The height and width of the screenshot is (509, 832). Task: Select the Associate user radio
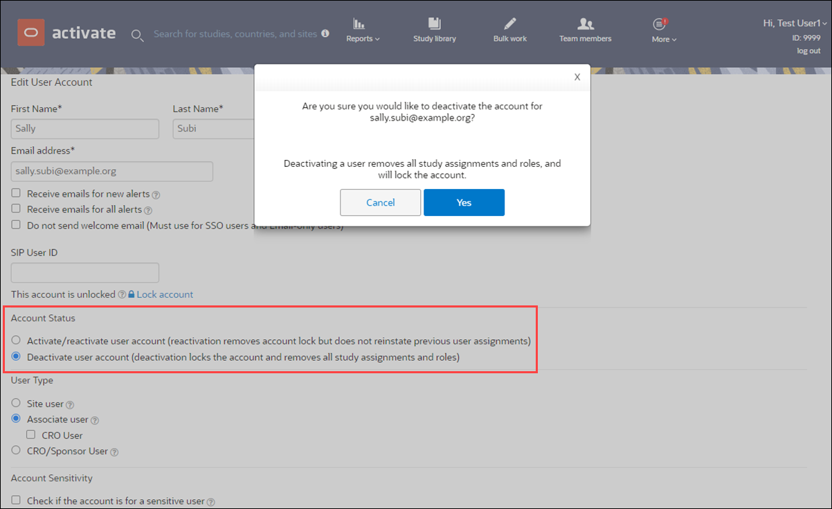click(x=16, y=419)
